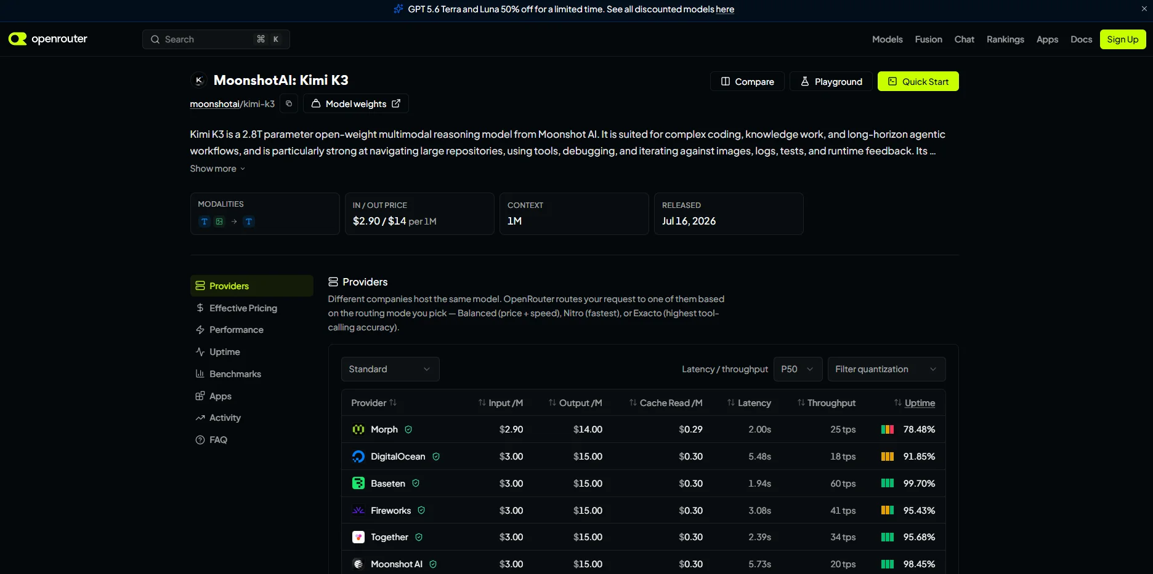Click the Compare button

pyautogui.click(x=747, y=81)
